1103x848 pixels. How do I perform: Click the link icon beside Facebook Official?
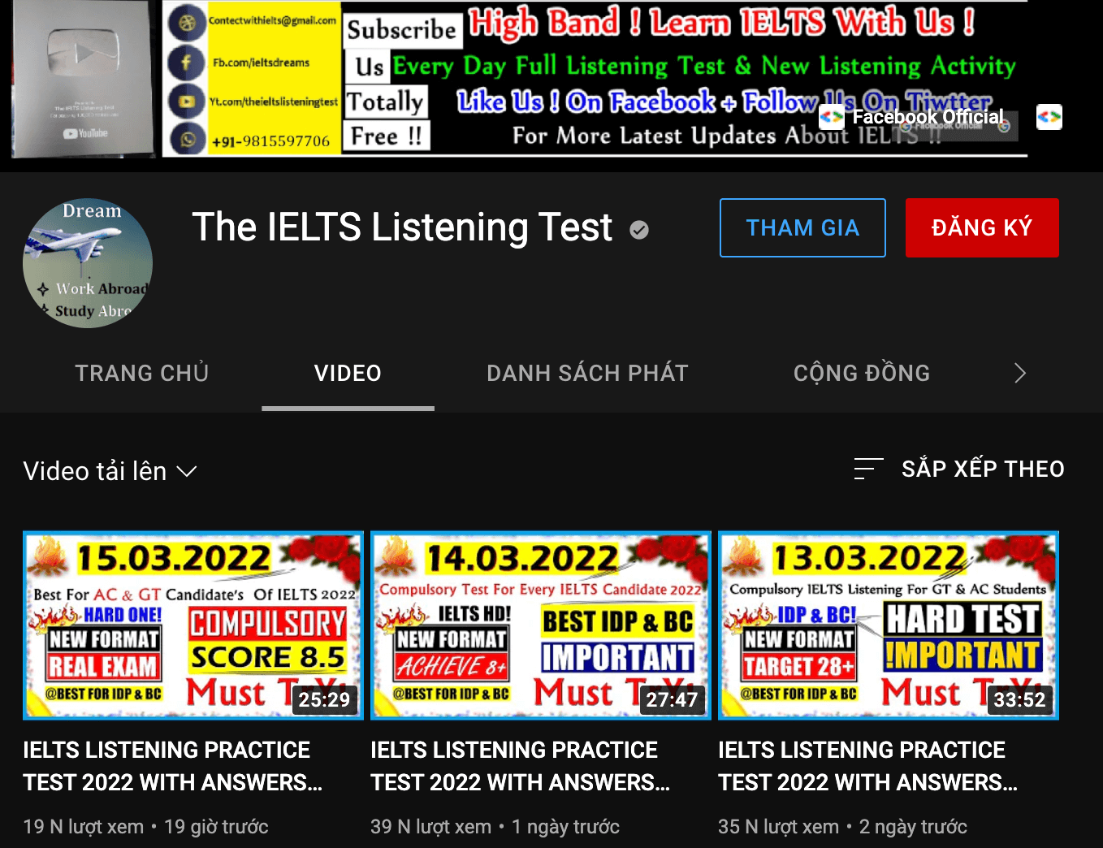click(x=831, y=118)
